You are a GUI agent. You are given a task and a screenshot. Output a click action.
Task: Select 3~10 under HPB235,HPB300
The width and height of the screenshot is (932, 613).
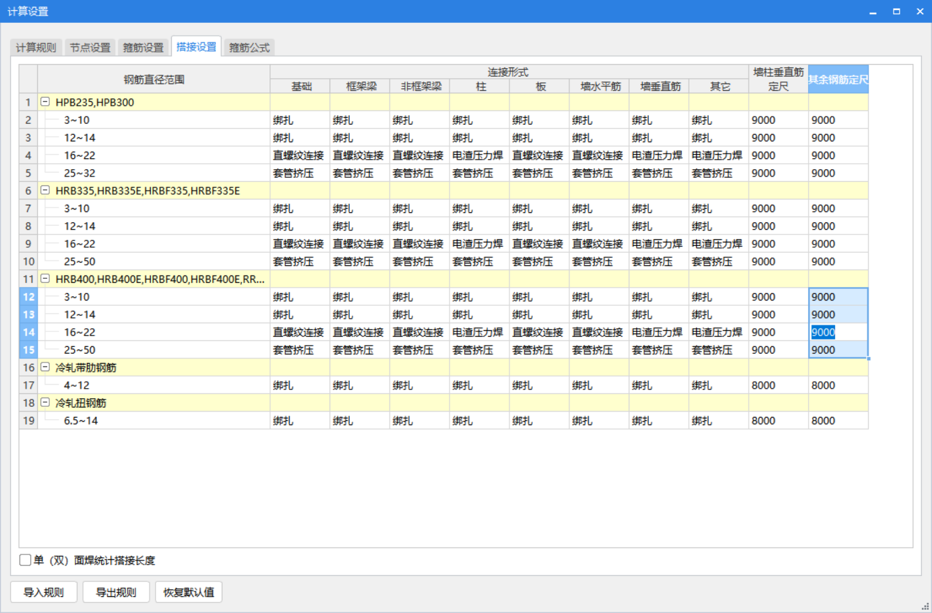coord(154,120)
